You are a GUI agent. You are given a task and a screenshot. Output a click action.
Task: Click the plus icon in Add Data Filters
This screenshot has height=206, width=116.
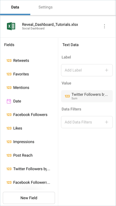coord(107,122)
